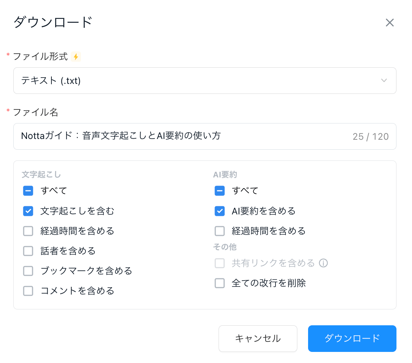
Task: Click the キャンセル button
Action: coord(258,338)
